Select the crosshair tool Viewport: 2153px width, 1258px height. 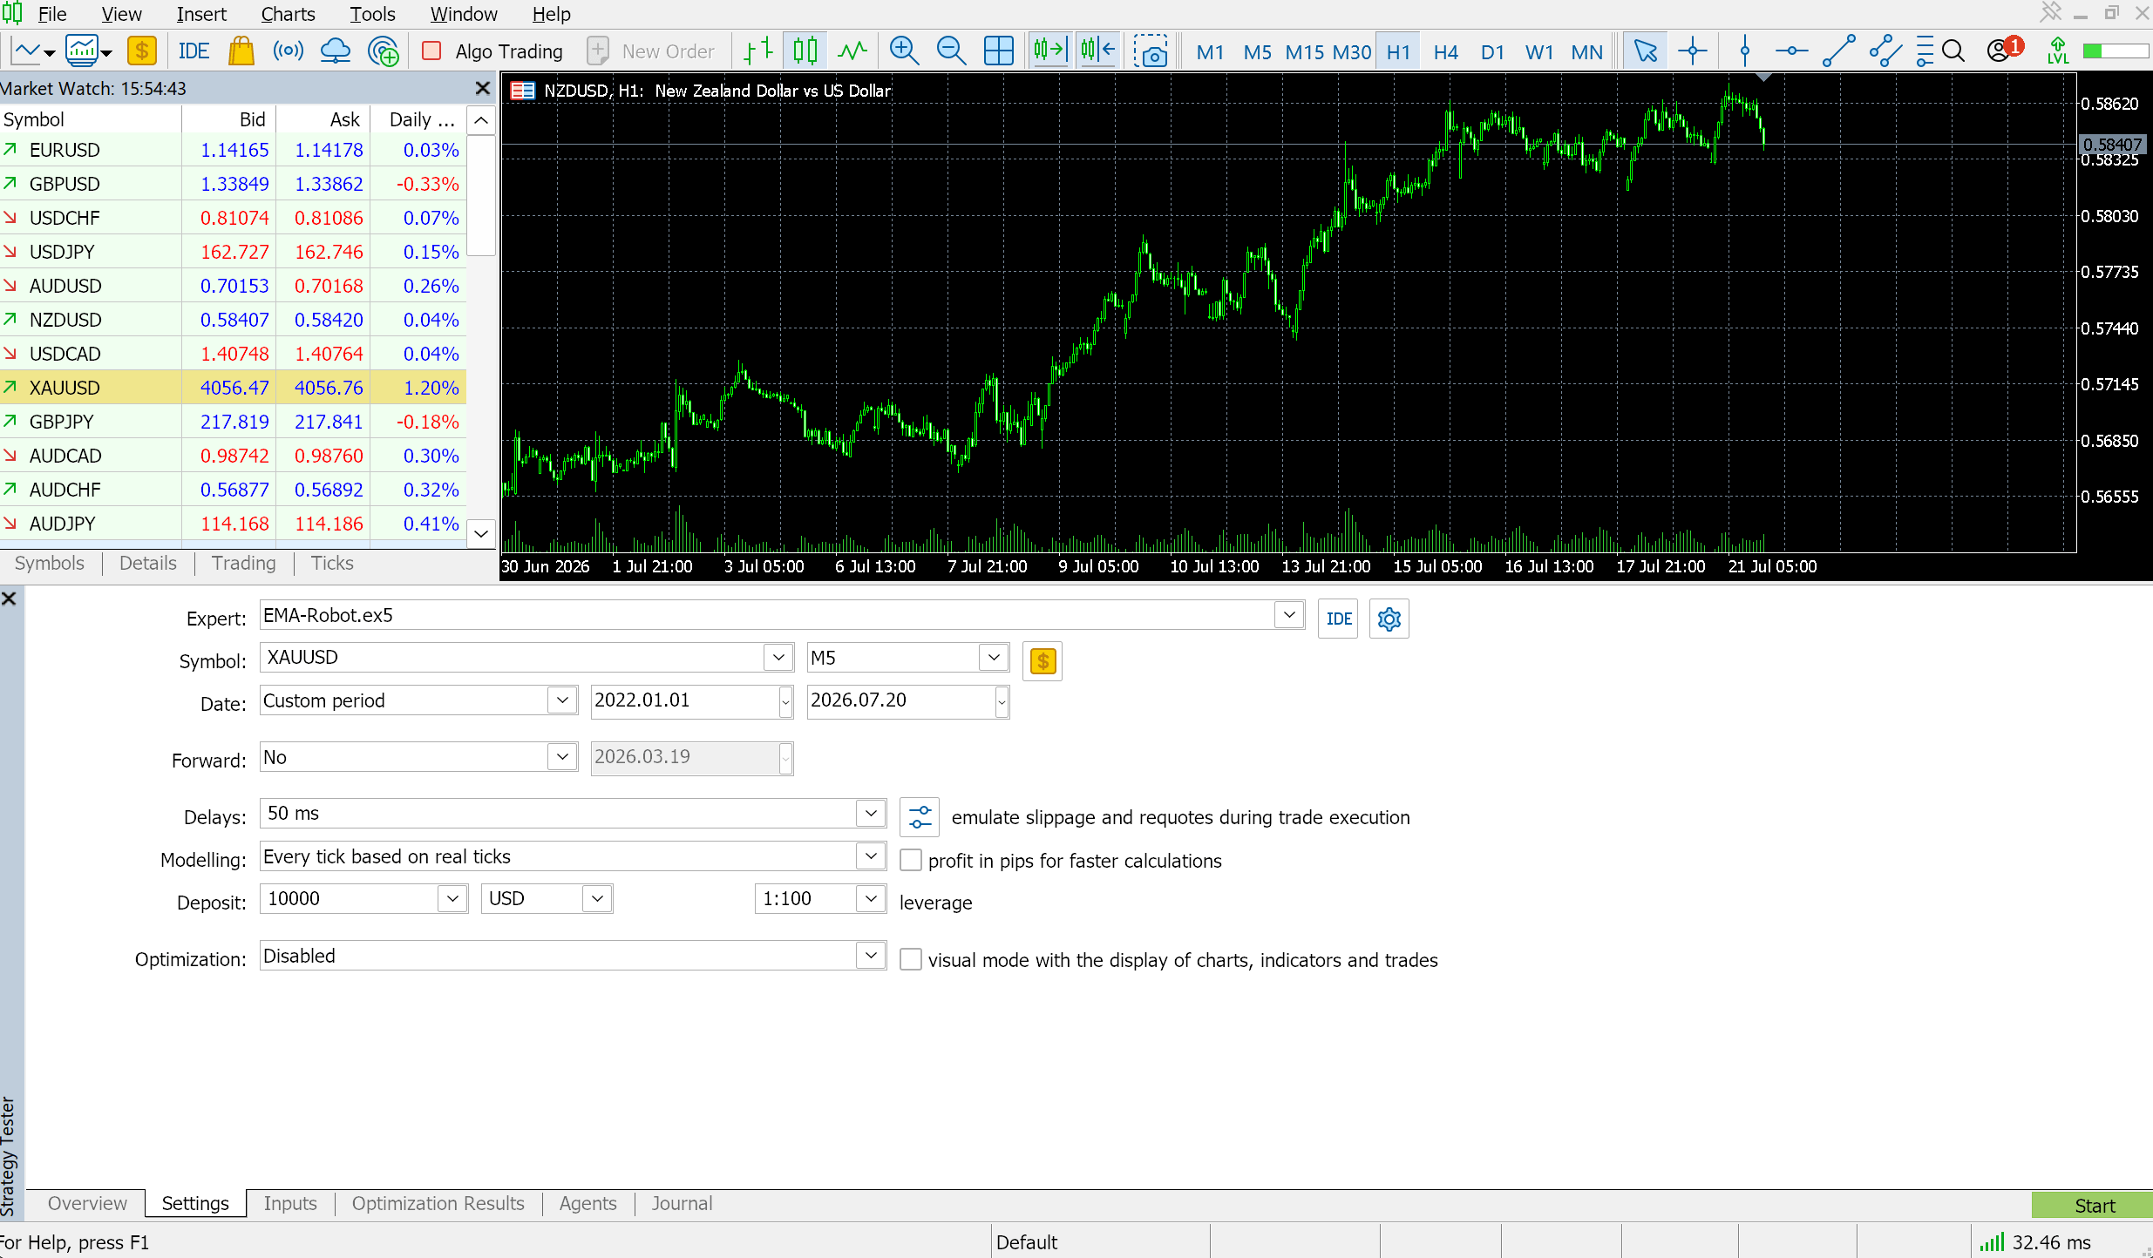pos(1692,51)
